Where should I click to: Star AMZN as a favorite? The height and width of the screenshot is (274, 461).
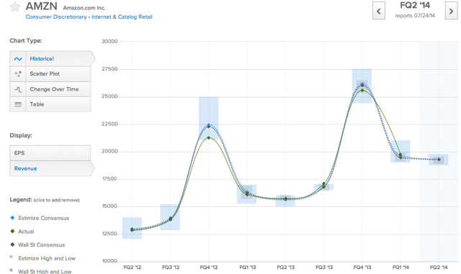[x=15, y=6]
